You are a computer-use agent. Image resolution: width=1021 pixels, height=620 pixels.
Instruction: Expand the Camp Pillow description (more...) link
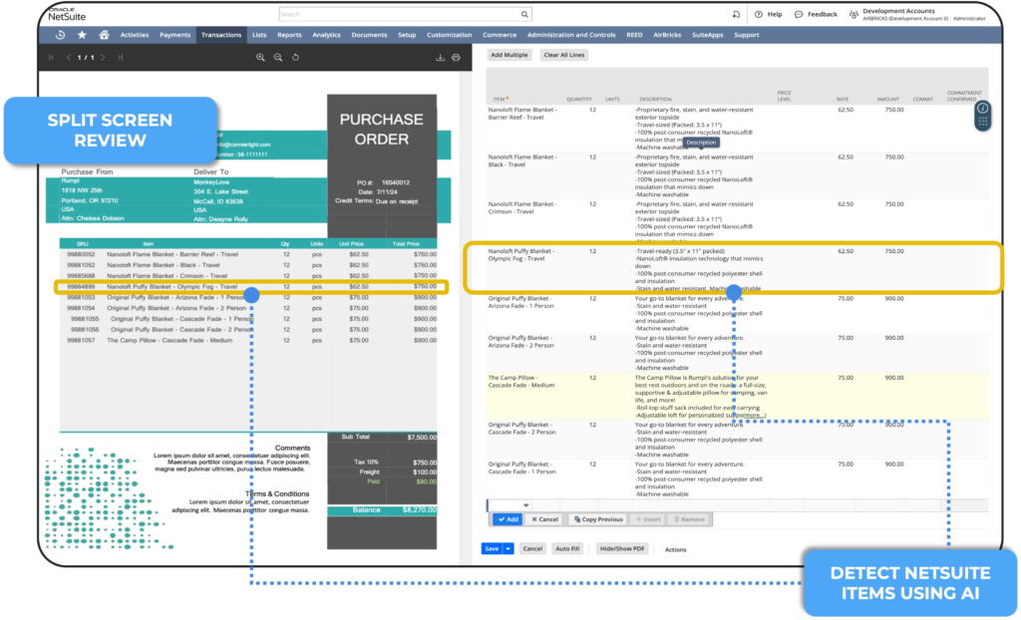(754, 416)
